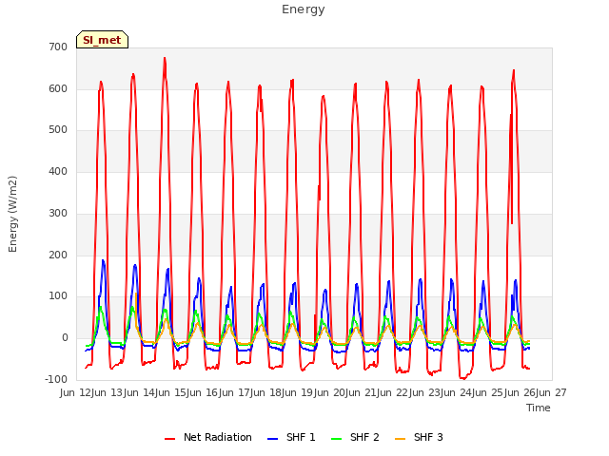The width and height of the screenshot is (609, 456).
Task: Click the 600 y-axis tick label
Action: [x=58, y=88]
